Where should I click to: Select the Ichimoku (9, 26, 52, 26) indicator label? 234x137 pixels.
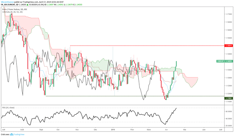pyautogui.click(x=12, y=12)
